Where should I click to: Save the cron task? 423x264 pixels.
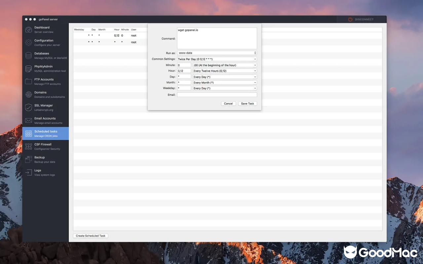(247, 103)
